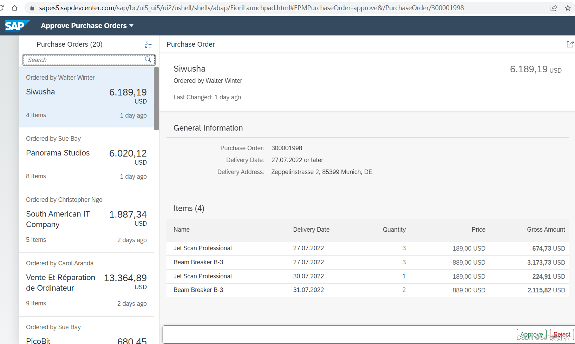Image resolution: width=575 pixels, height=344 pixels.
Task: Click header total 6.189,19 USD
Action: [536, 69]
